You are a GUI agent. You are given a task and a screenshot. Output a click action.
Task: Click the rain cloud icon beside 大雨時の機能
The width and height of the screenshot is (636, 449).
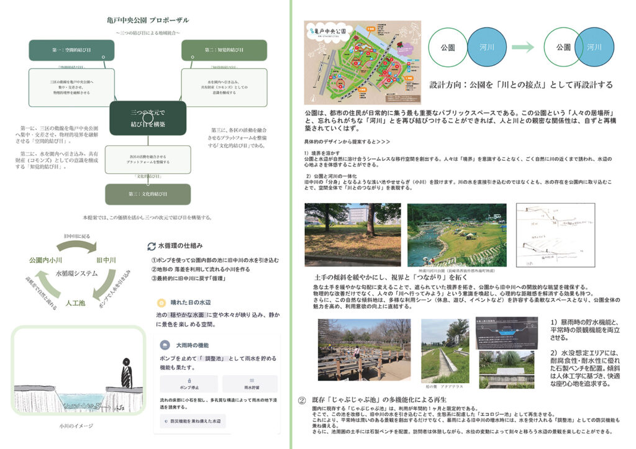[165, 345]
